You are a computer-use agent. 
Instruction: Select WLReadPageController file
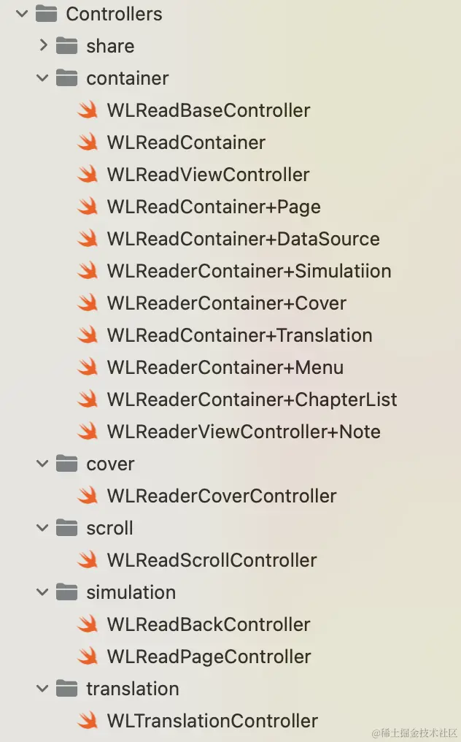pyautogui.click(x=209, y=657)
